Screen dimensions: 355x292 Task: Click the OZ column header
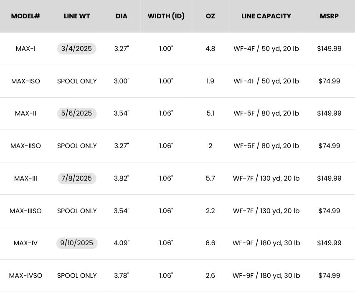pos(210,16)
